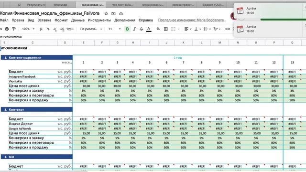Open the text color picker A

(149, 29)
